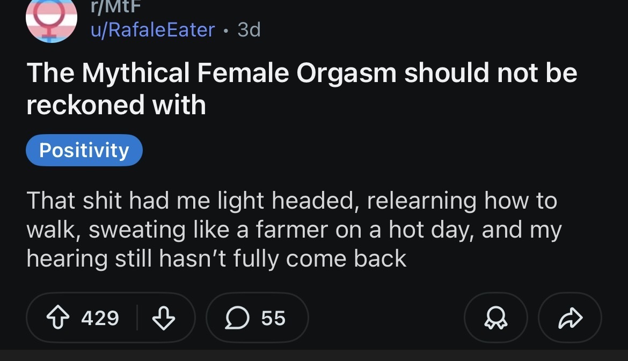Open the post by its bold title
Image resolution: width=628 pixels, height=361 pixels.
pyautogui.click(x=301, y=73)
